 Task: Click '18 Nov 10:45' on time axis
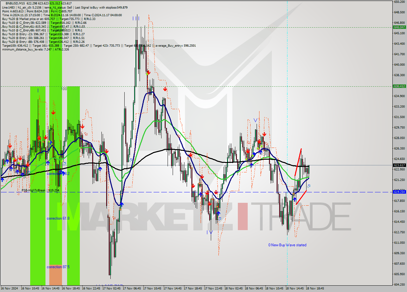(274, 289)
